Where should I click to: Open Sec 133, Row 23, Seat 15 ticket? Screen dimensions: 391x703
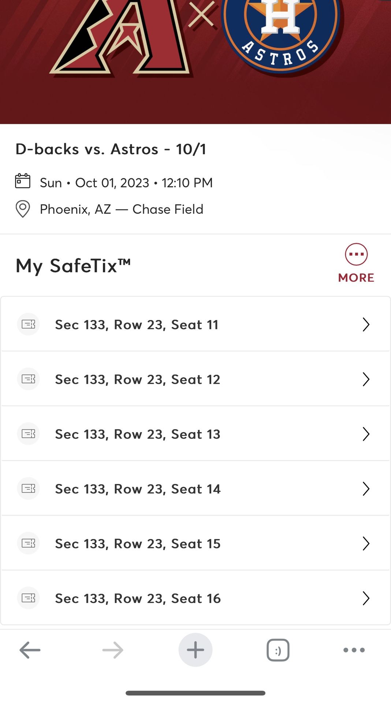138,544
